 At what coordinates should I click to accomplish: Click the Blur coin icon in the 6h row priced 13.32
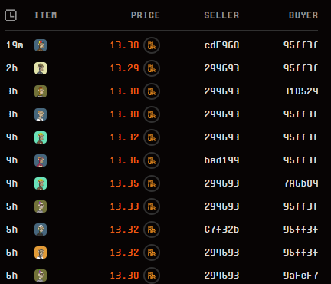point(152,253)
